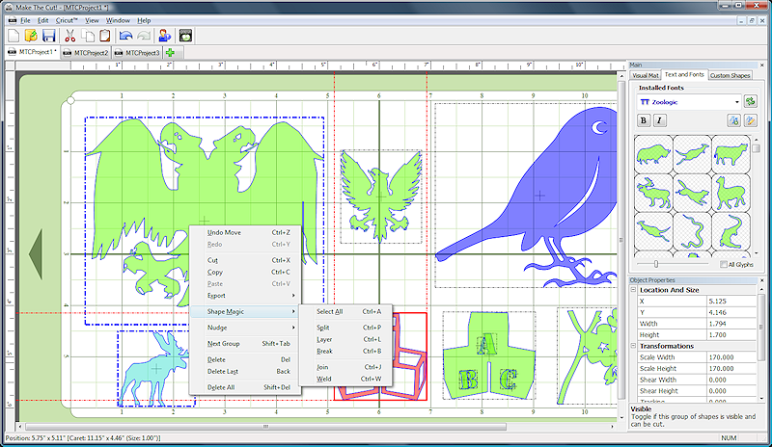Click the refresh fonts icon beside Zoologic
This screenshot has width=772, height=447.
point(750,101)
